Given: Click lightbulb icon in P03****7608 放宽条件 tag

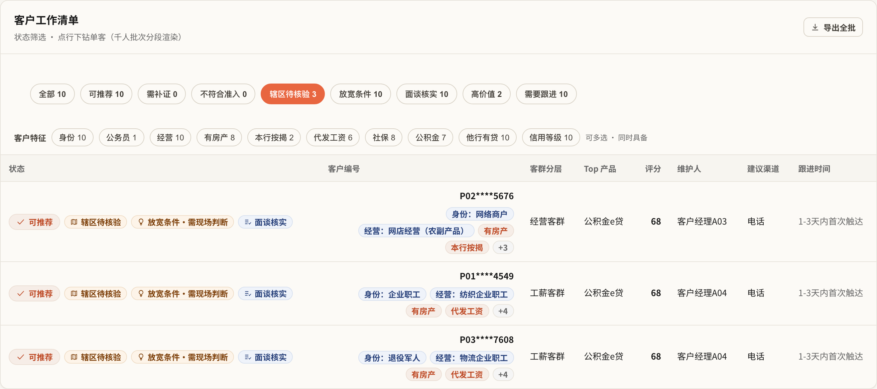Looking at the screenshot, I should [x=141, y=357].
